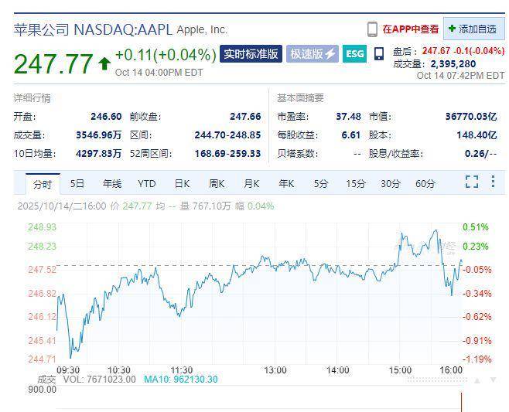Click the plus icon on 添加自选

[452, 29]
